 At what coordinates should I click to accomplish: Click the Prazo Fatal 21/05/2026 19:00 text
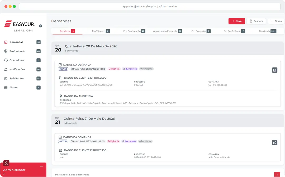click(87, 141)
